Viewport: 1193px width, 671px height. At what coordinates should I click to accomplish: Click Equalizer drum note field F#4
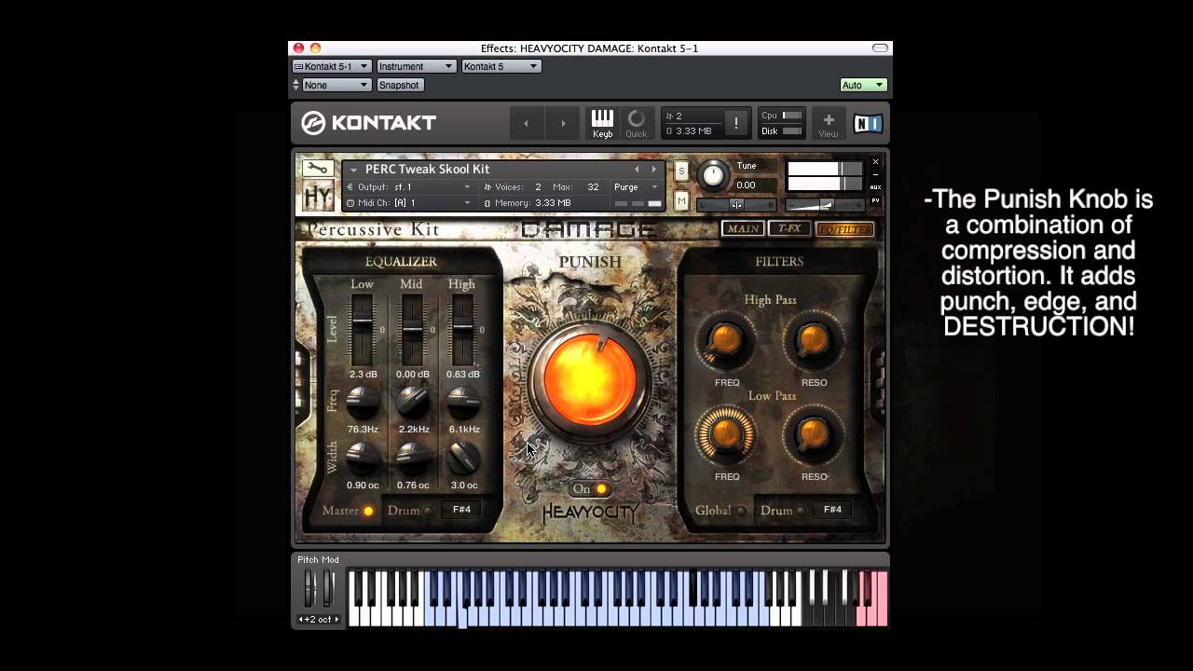(461, 510)
